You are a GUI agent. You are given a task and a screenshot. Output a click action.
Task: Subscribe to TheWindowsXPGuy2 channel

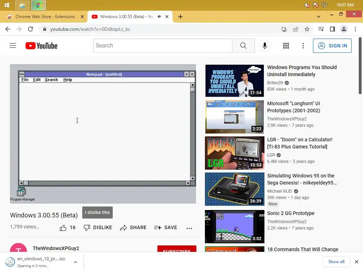pyautogui.click(x=177, y=249)
